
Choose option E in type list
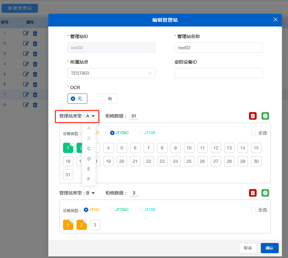pos(89,169)
